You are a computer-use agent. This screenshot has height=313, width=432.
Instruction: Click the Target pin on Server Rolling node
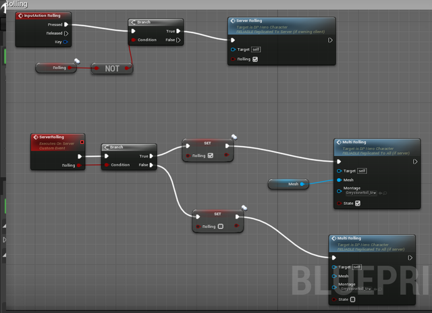pos(233,49)
